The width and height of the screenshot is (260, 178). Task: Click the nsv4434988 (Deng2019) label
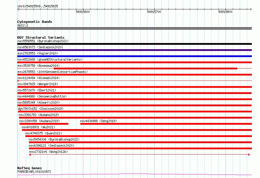click(x=98, y=121)
